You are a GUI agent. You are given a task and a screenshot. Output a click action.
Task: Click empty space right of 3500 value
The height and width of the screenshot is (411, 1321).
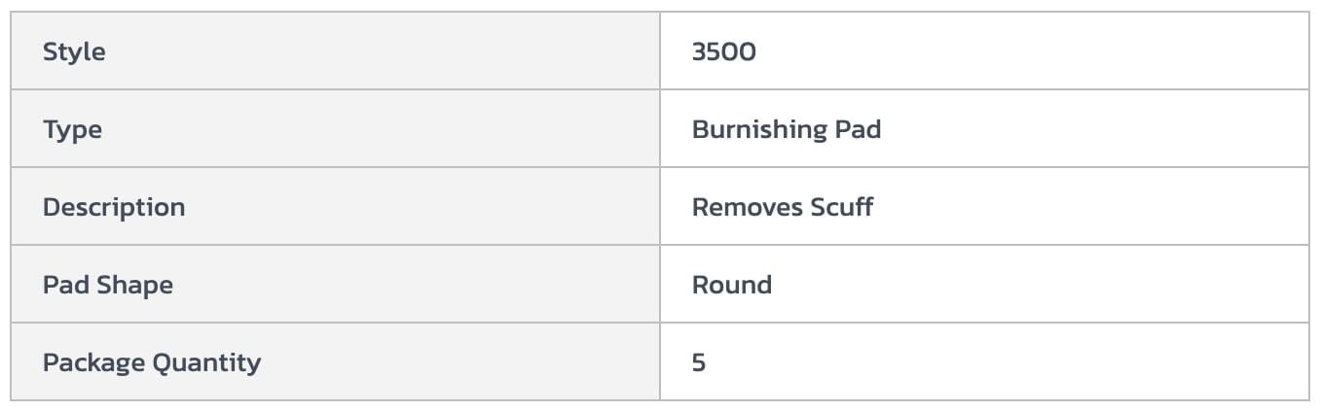coord(1022,51)
